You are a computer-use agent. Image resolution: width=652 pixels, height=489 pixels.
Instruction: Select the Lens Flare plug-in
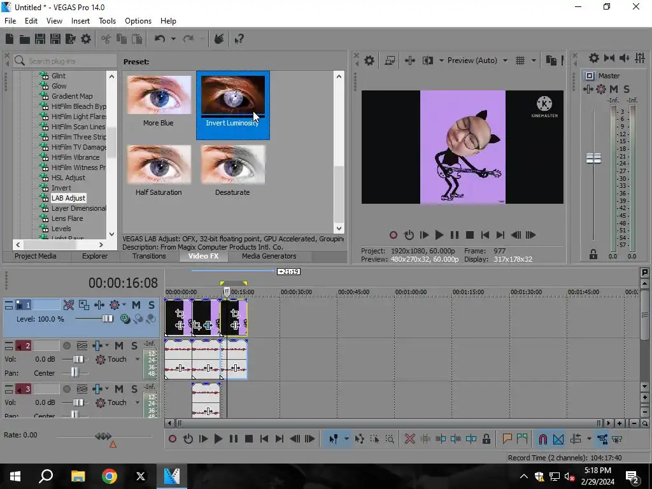[67, 218]
